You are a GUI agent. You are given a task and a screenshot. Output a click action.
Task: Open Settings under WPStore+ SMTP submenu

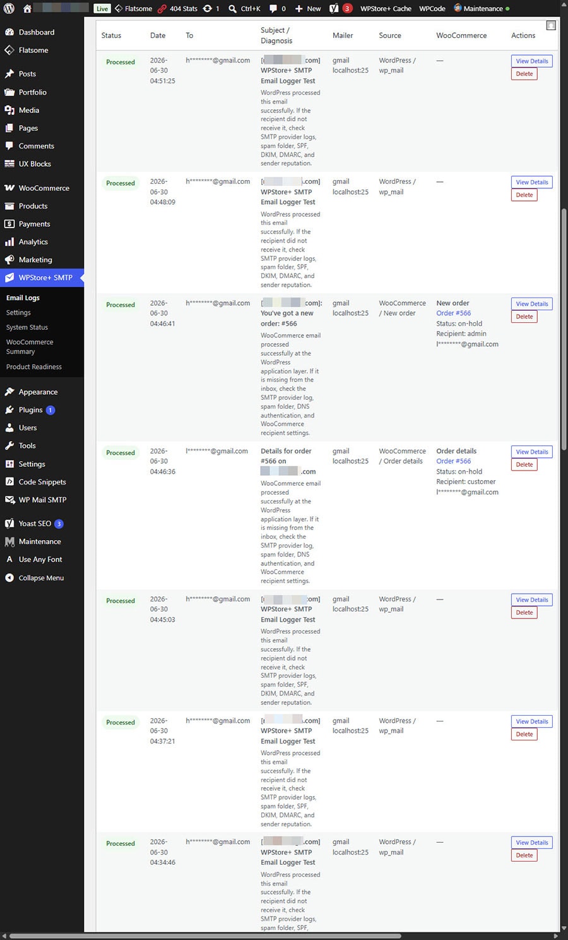point(18,313)
